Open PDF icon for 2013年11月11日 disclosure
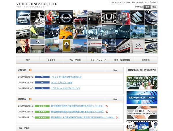 [117, 117]
